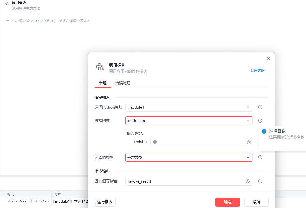Click the 调用模块中的方法 description text
This screenshot has width=306, height=208.
(x=26, y=8)
